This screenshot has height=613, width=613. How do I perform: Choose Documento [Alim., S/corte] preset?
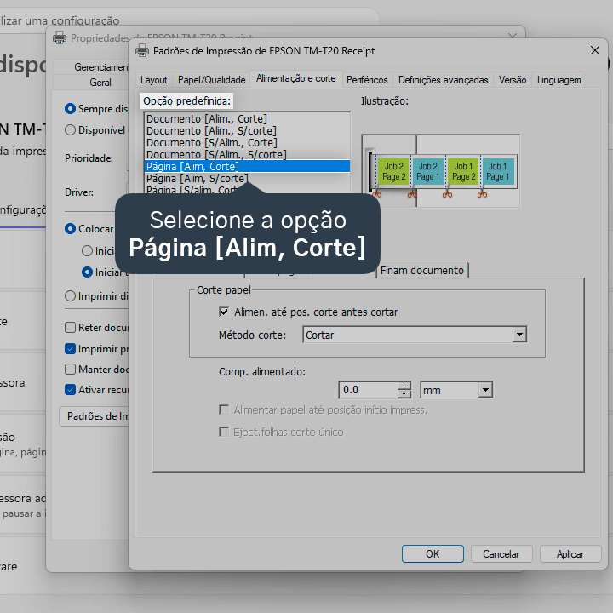pyautogui.click(x=247, y=130)
